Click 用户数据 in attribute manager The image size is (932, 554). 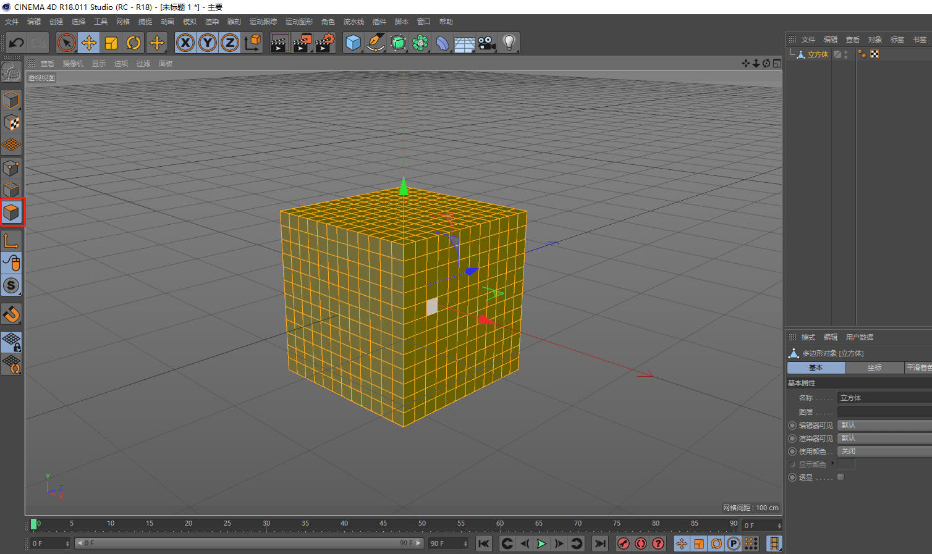pyautogui.click(x=860, y=337)
